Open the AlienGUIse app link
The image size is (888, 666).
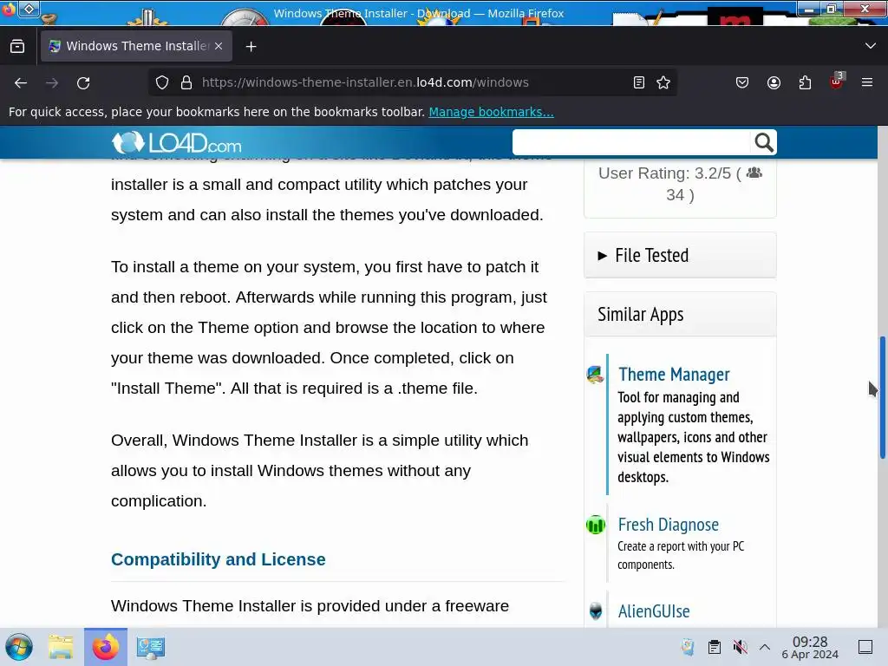click(654, 611)
